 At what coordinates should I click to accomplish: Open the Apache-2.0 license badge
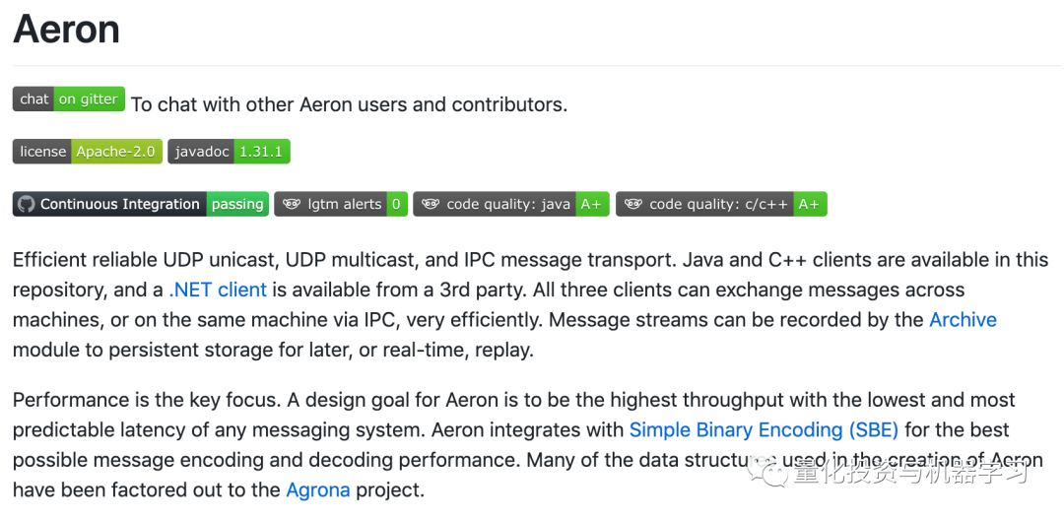116,152
